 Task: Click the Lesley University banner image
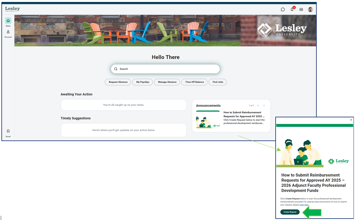pyautogui.click(x=165, y=31)
